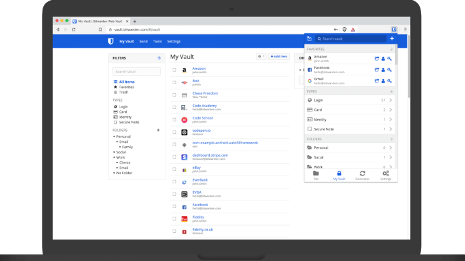This screenshot has width=465, height=261.
Task: Launch Facebook site from popup favorites
Action: [x=377, y=70]
